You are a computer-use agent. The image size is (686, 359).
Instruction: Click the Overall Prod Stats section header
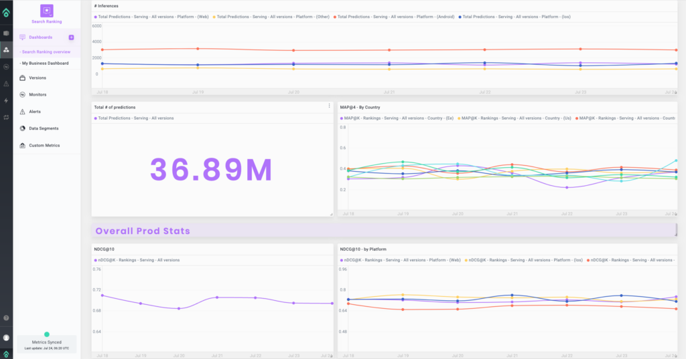(143, 231)
